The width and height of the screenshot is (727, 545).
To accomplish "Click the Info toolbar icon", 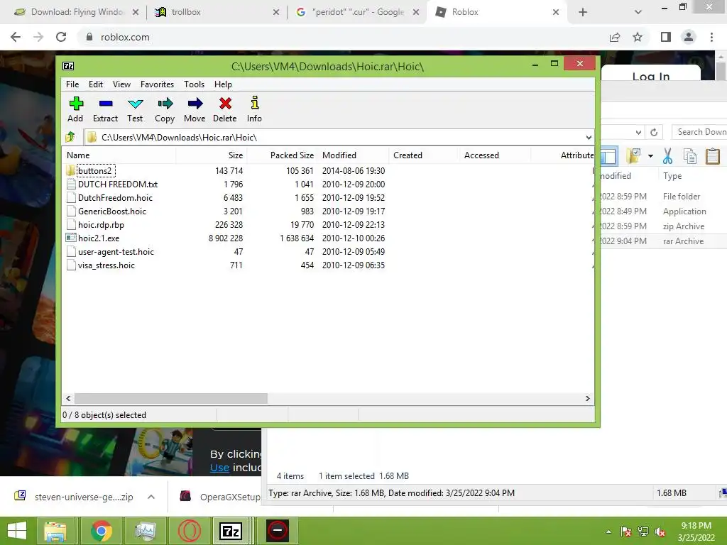I will click(x=255, y=109).
